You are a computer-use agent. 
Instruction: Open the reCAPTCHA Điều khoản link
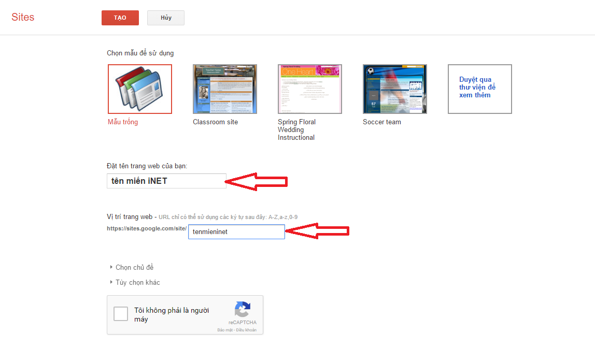click(x=246, y=330)
